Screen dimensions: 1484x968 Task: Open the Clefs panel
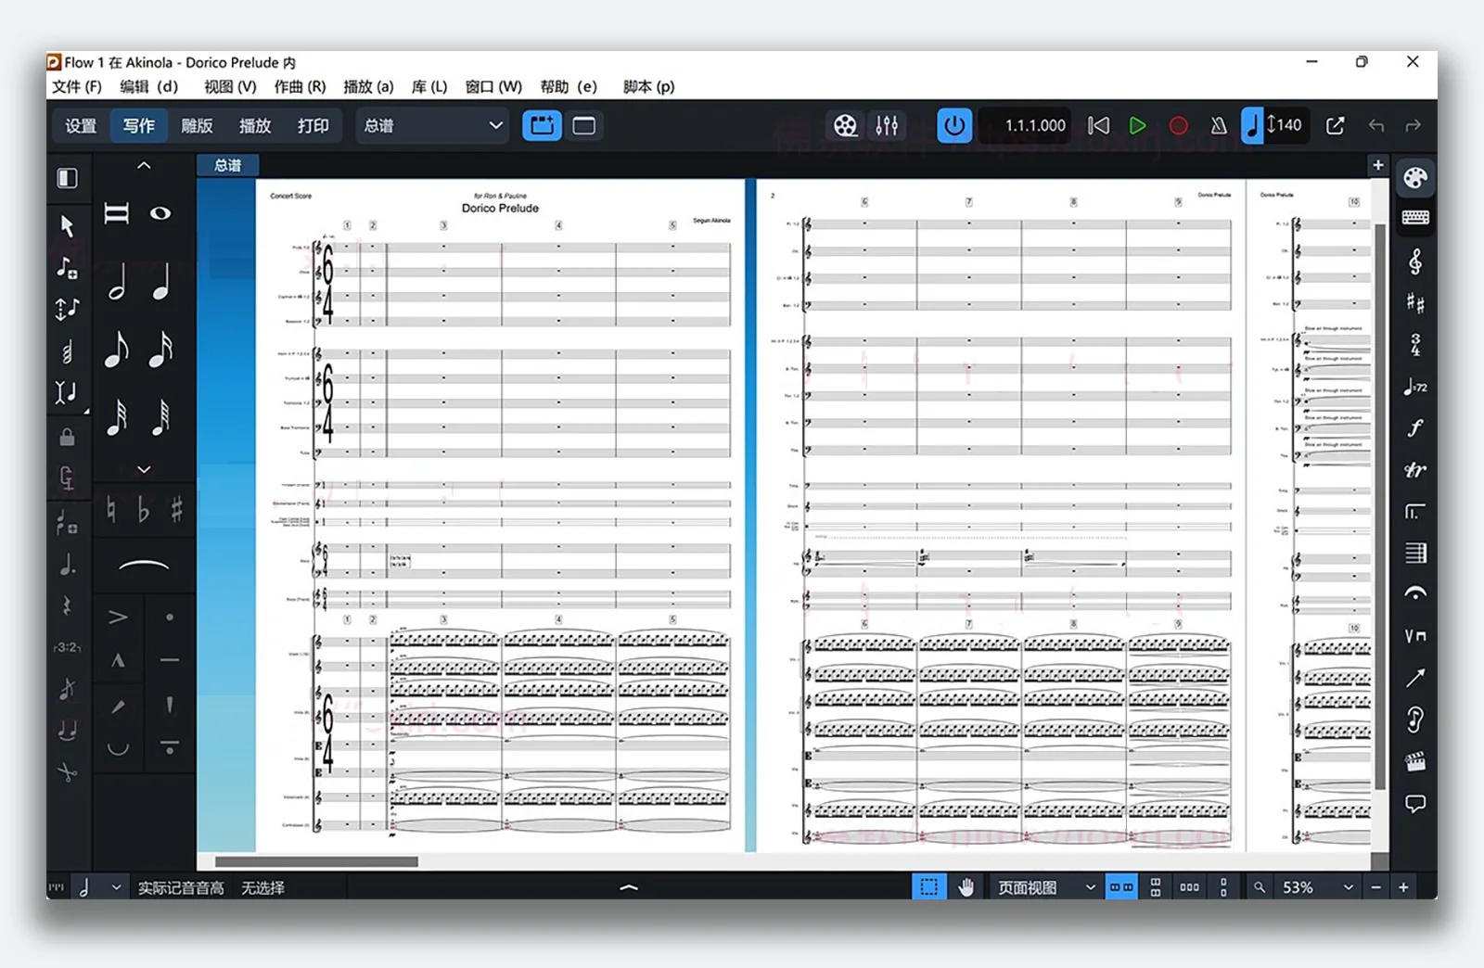(x=1415, y=262)
